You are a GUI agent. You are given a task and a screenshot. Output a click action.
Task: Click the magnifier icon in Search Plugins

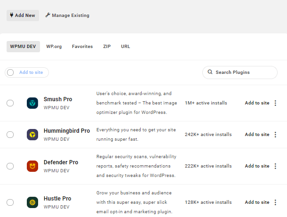pyautogui.click(x=210, y=72)
